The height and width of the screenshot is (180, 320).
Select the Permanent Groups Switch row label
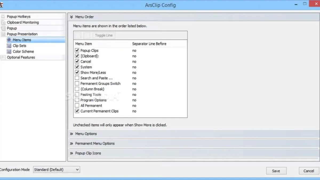tap(100, 83)
